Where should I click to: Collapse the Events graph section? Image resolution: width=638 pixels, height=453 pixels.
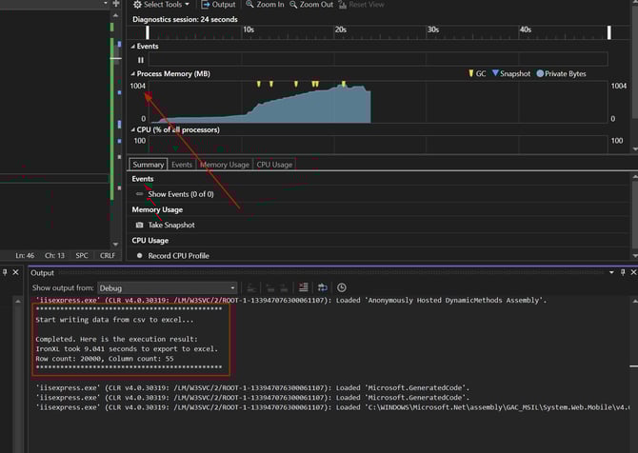click(132, 47)
